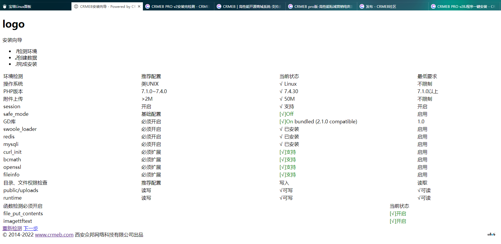
Task: Click the 下一步 link
Action: click(31, 228)
